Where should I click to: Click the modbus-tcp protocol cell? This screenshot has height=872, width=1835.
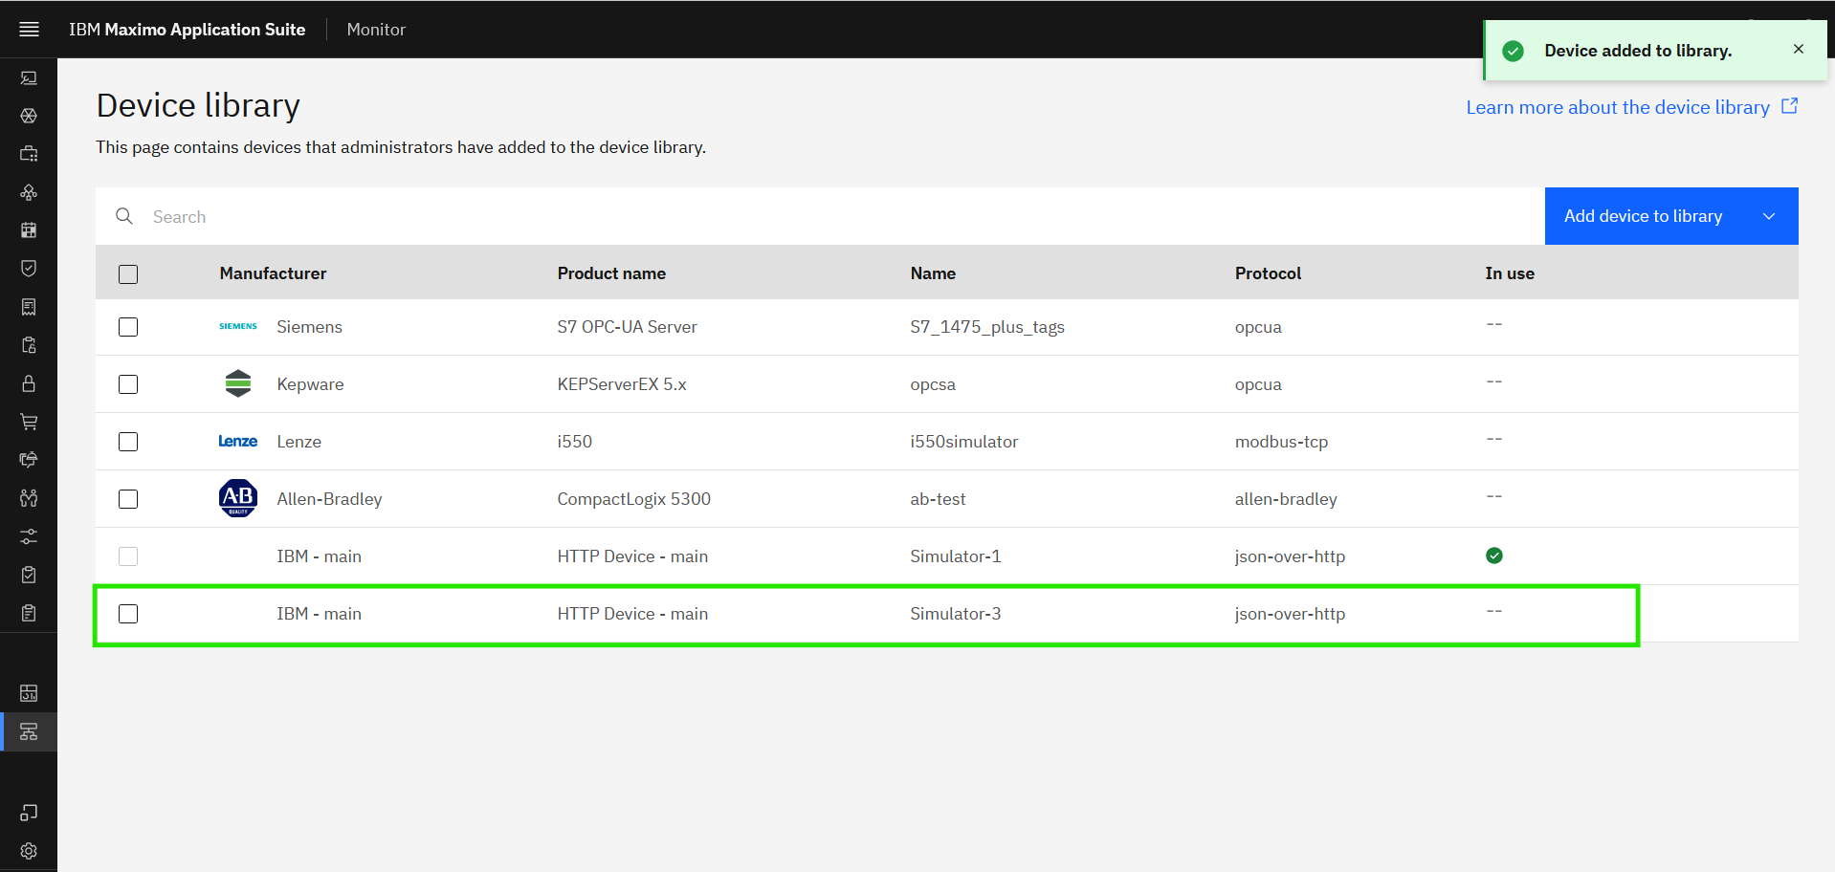pyautogui.click(x=1281, y=442)
